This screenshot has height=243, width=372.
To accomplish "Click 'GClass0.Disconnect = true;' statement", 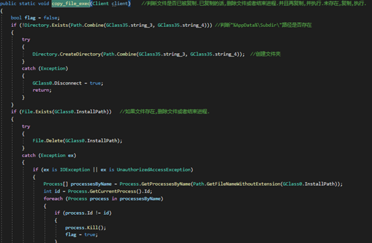I will [x=68, y=83].
